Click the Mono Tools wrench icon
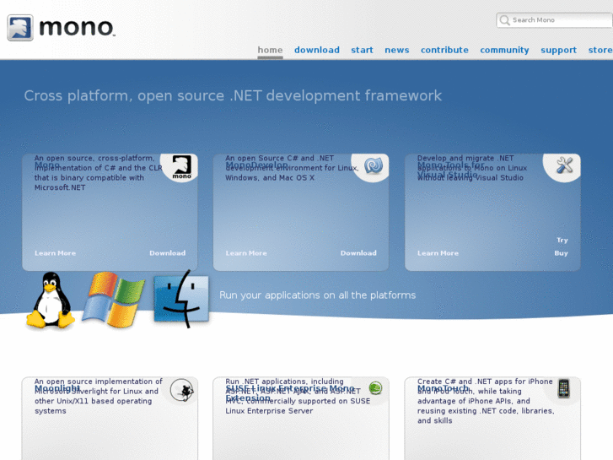Image resolution: width=613 pixels, height=460 pixels. coord(564,166)
